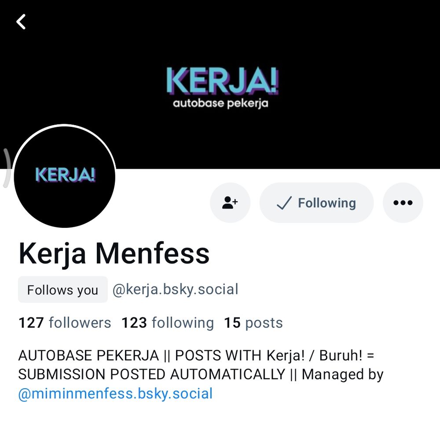Screen dimensions: 440x423
Task: Open the round KERJA! profile avatar
Action: [x=65, y=177]
